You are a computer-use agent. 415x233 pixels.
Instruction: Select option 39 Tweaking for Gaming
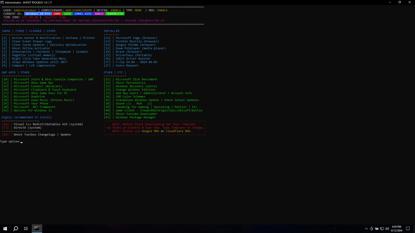pyautogui.click(x=150, y=107)
